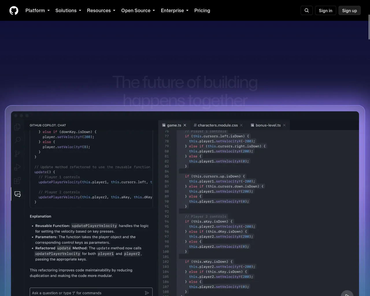Go to the Pricing page
Viewport: 370px width, 296px height.
pyautogui.click(x=202, y=10)
